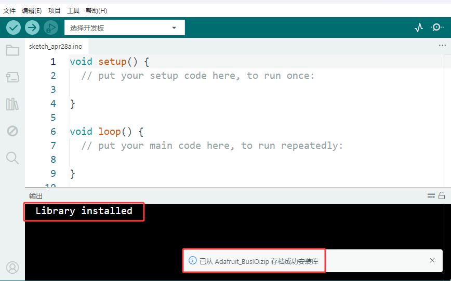Click line number 1 in gutter

coord(53,62)
